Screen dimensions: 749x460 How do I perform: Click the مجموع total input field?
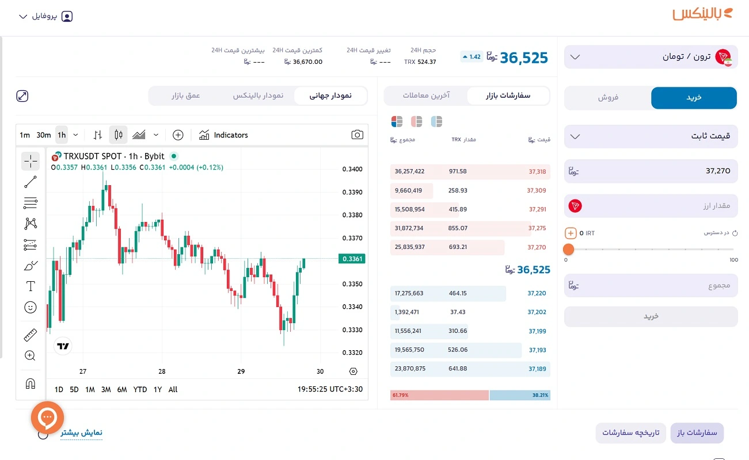click(x=651, y=285)
